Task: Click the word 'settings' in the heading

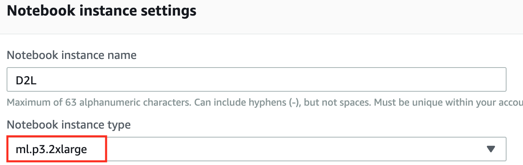Action: [x=167, y=11]
